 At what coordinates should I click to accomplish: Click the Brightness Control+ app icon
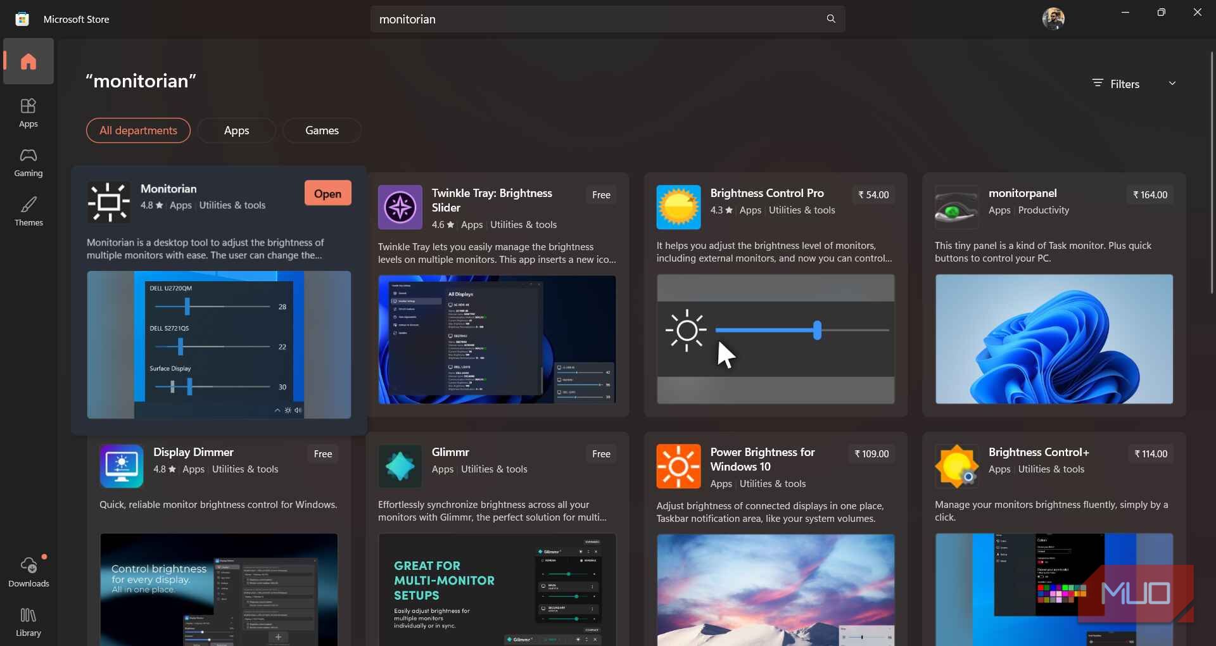pyautogui.click(x=956, y=466)
